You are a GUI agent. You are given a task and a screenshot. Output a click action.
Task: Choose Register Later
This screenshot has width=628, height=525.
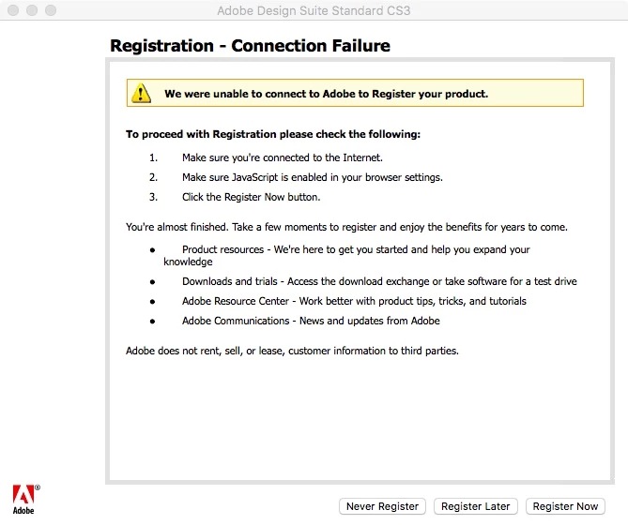click(x=475, y=506)
